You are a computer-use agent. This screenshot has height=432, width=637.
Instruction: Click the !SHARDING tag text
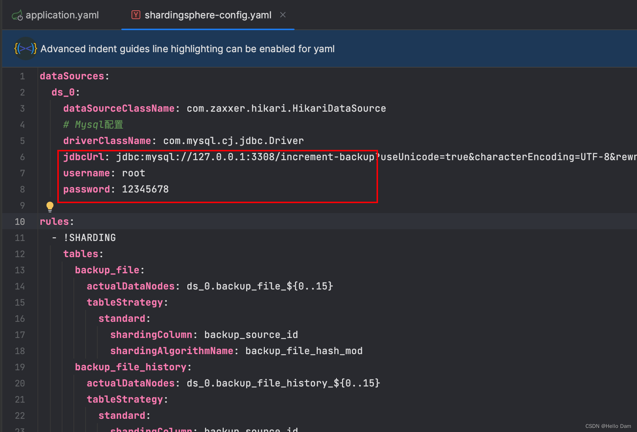[90, 238]
